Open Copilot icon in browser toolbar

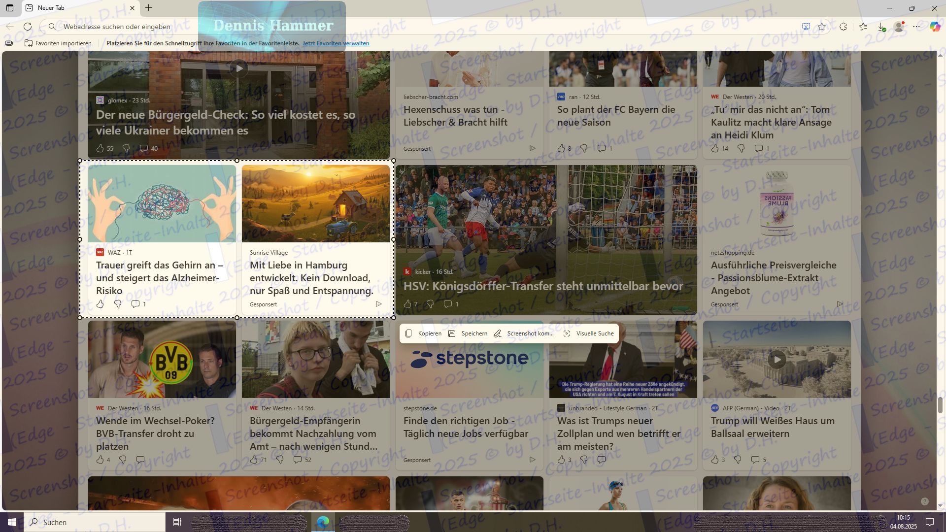coord(935,27)
